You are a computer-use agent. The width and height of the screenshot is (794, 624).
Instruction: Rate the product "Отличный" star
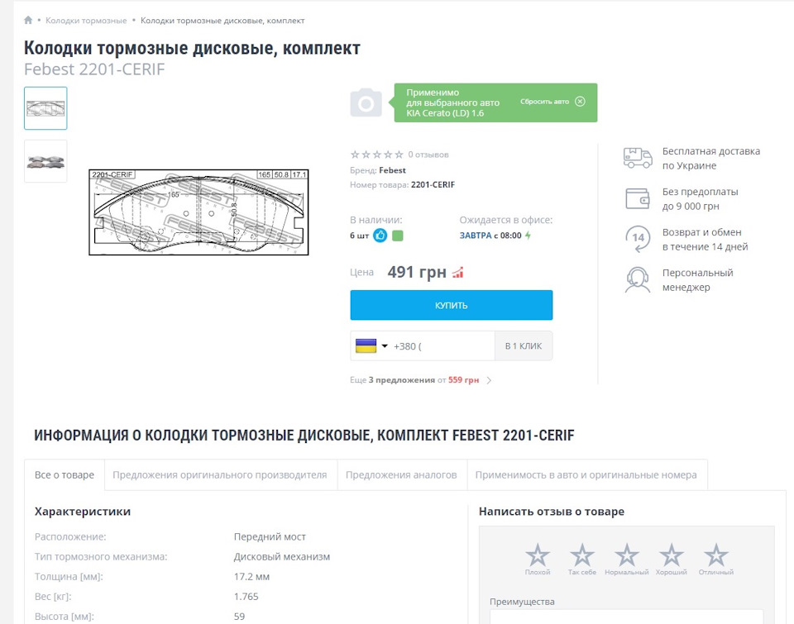(x=716, y=555)
